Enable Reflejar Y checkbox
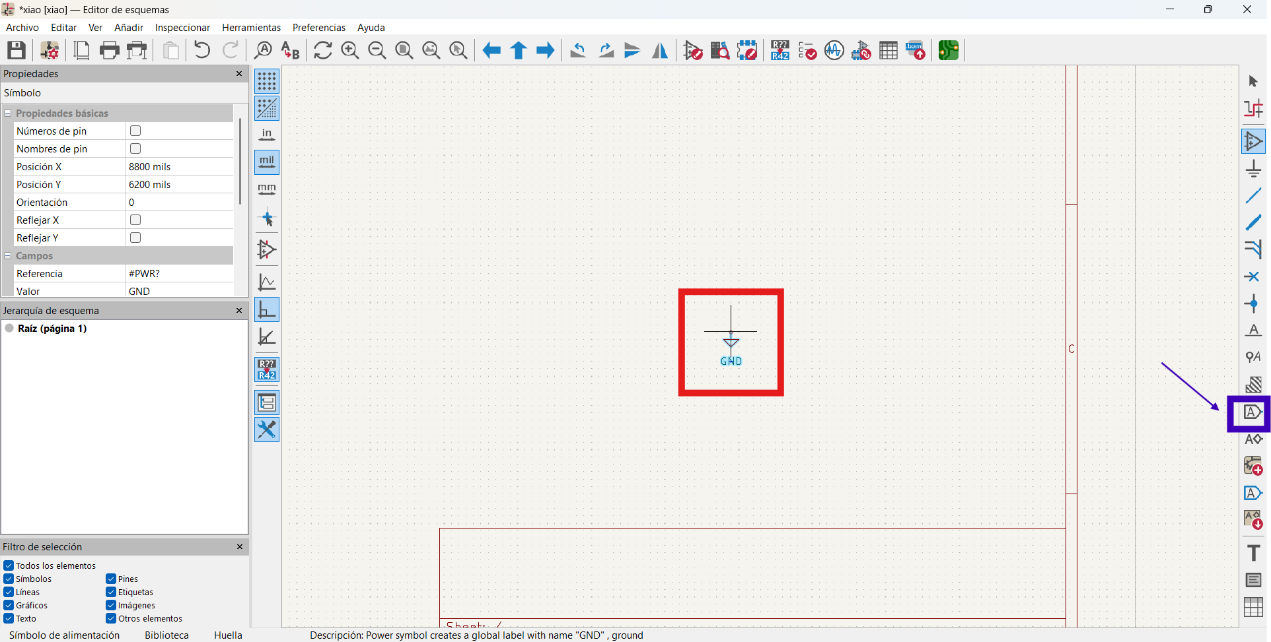1271x642 pixels. pos(135,238)
